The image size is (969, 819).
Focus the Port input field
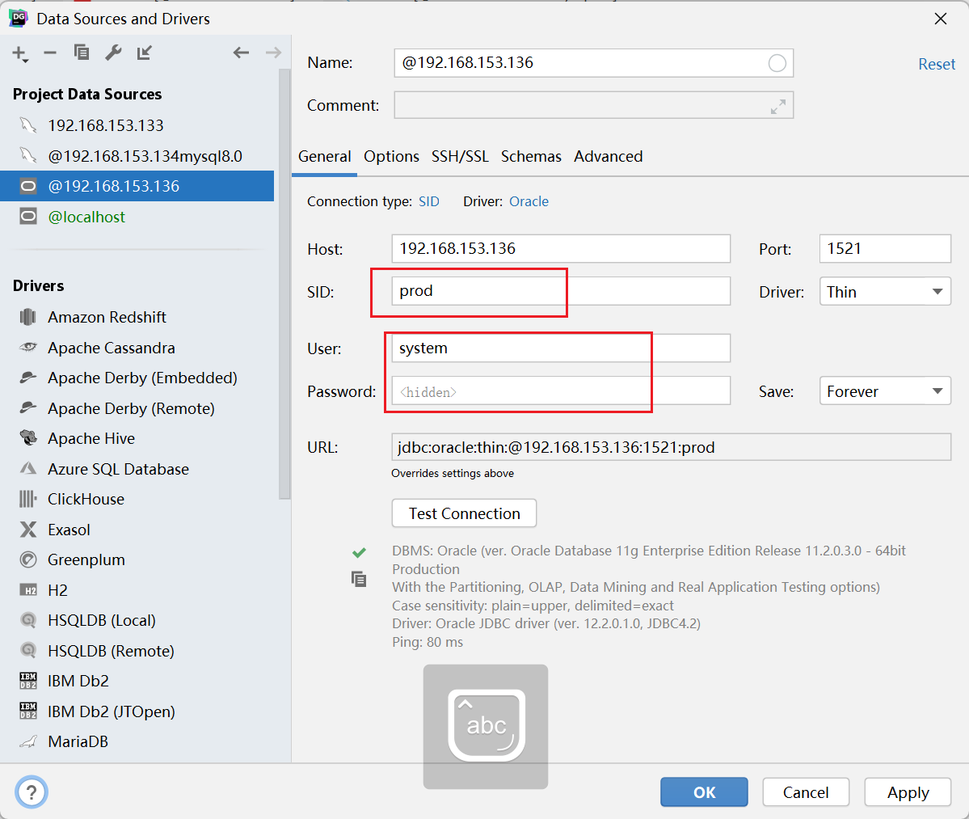click(x=885, y=248)
